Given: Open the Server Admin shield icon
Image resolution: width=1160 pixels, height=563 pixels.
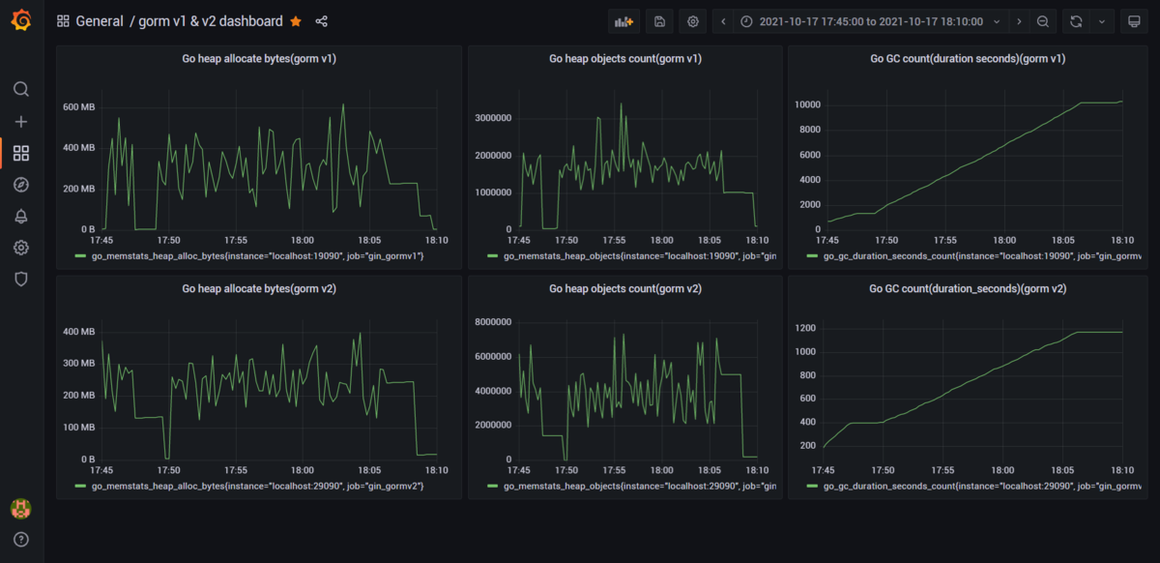Looking at the screenshot, I should [21, 279].
